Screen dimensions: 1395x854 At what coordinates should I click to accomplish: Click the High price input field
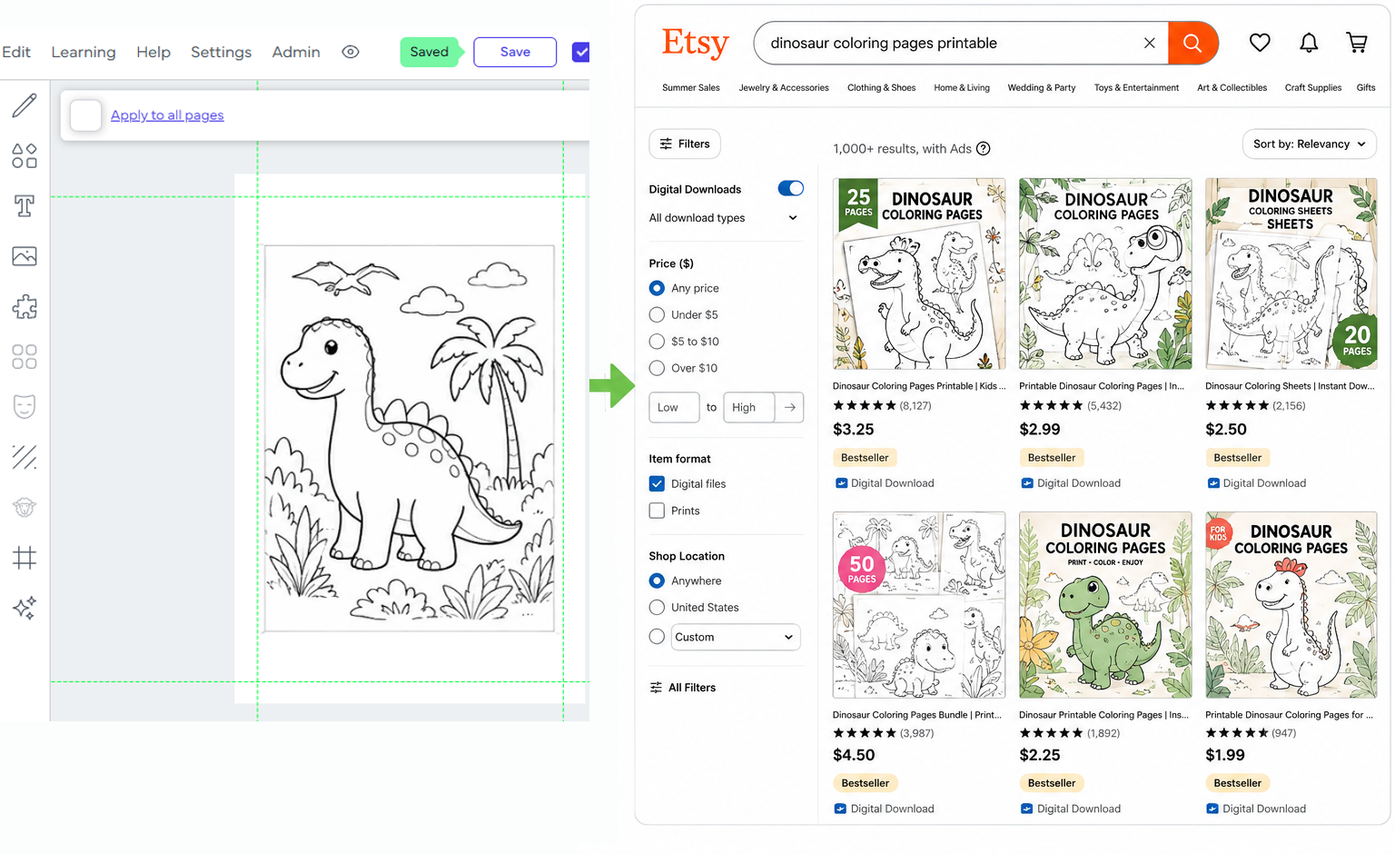pos(749,407)
